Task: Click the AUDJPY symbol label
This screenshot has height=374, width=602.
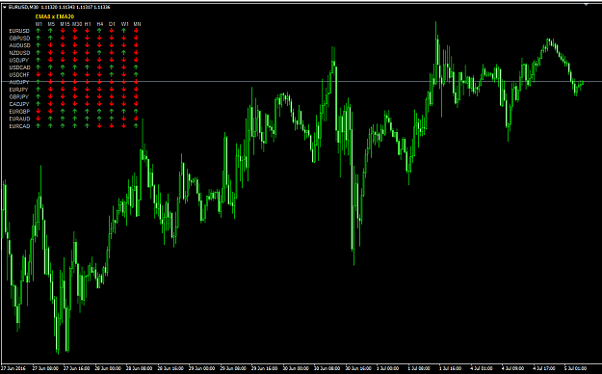Action: coord(19,82)
